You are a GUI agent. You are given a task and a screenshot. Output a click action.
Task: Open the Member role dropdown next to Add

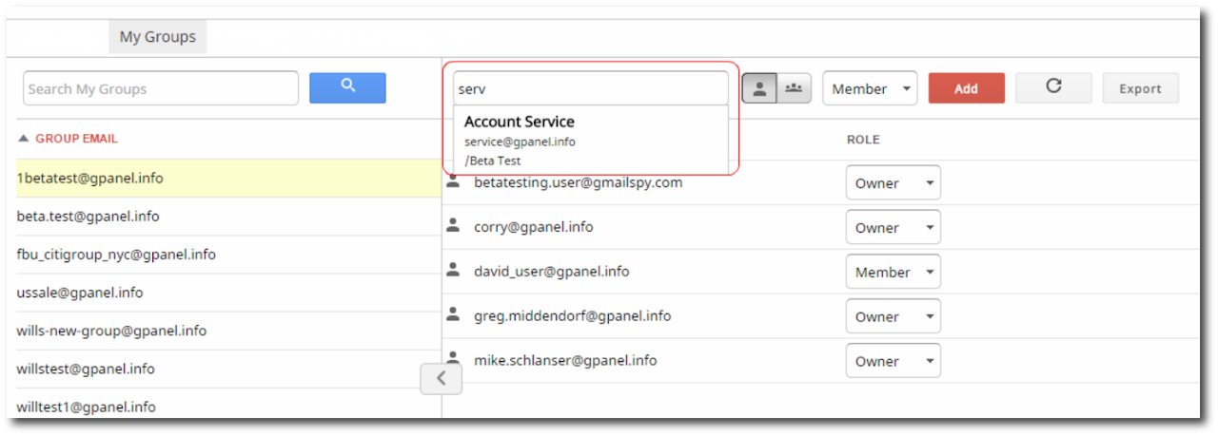tap(870, 89)
